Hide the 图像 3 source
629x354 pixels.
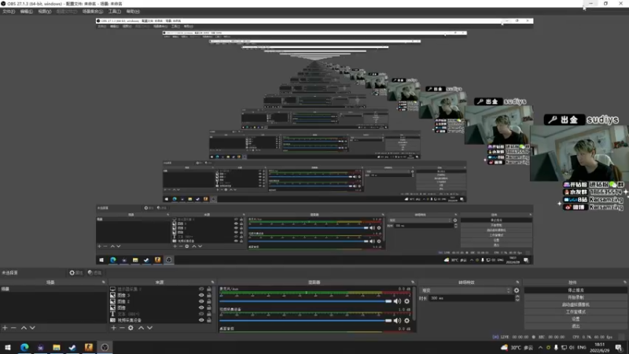pyautogui.click(x=201, y=295)
